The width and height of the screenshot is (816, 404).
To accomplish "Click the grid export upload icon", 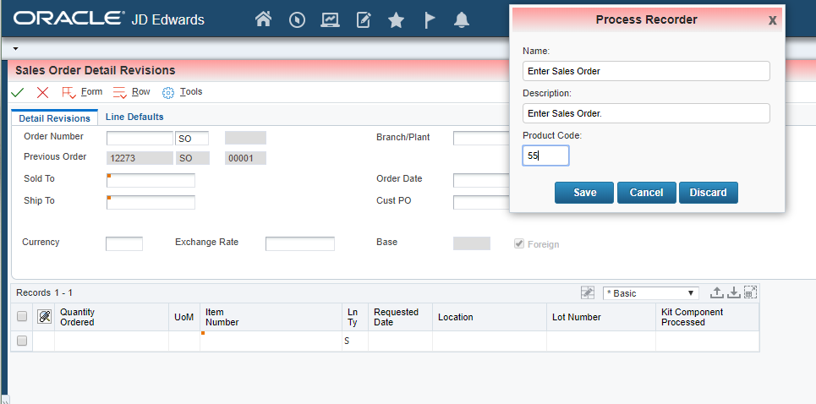I will point(716,292).
